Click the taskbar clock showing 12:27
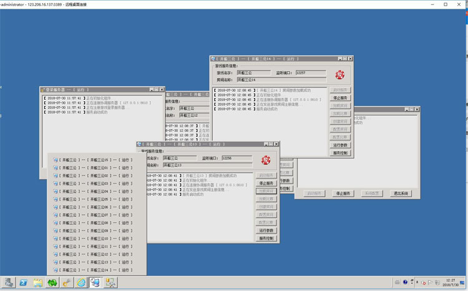 pos(451,283)
